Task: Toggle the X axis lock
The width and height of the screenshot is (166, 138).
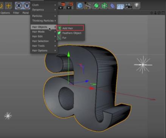Action: tap(19, 6)
